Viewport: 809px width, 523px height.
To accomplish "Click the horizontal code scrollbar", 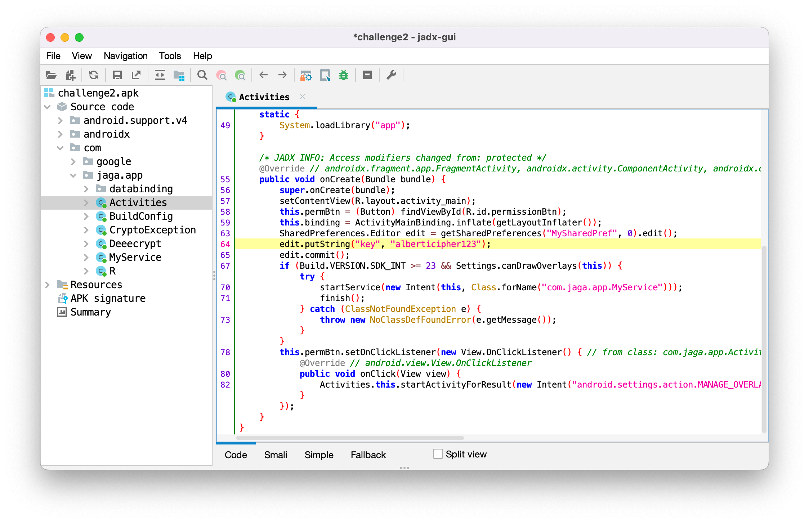I will pyautogui.click(x=349, y=438).
